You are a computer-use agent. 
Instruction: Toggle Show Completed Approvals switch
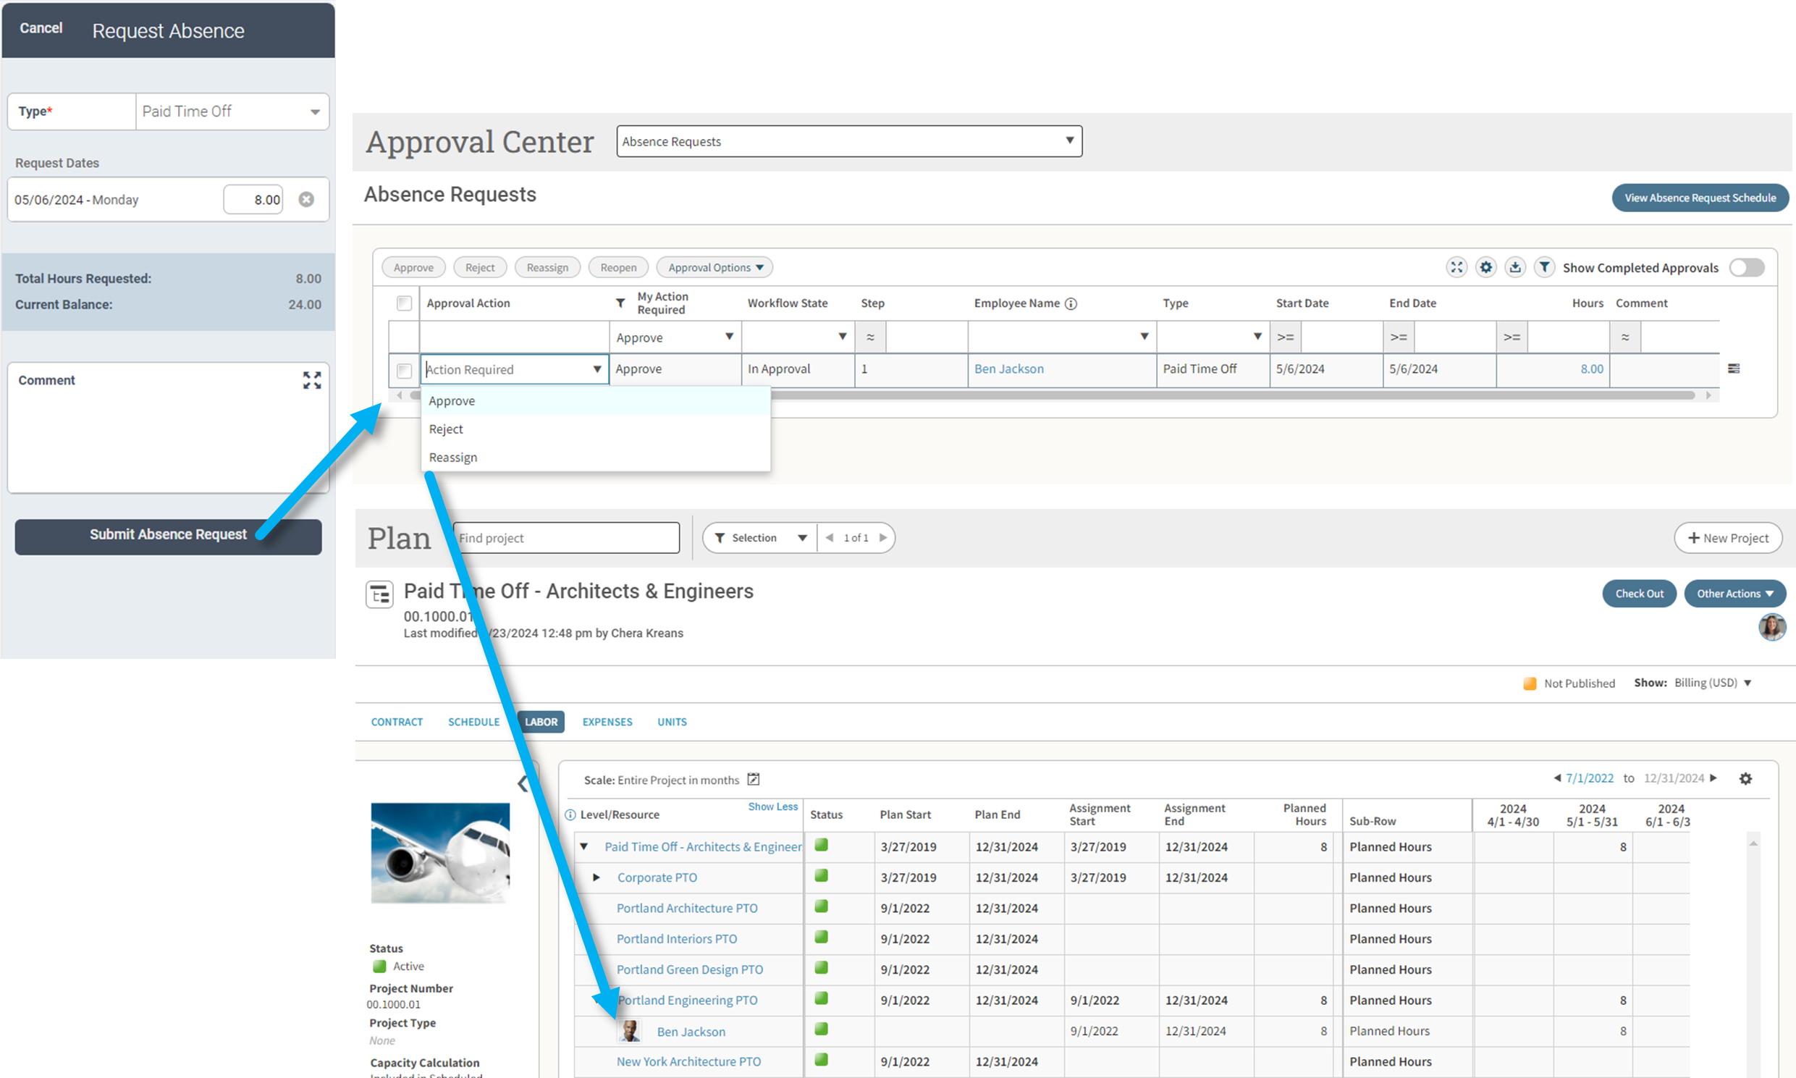point(1747,267)
